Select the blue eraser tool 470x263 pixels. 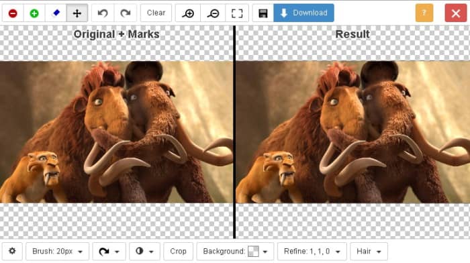[56, 13]
